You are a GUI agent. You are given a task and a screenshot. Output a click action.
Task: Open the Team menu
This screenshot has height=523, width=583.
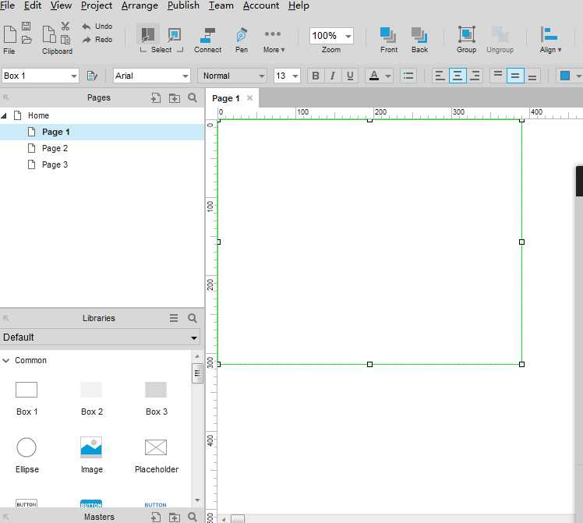click(x=221, y=5)
